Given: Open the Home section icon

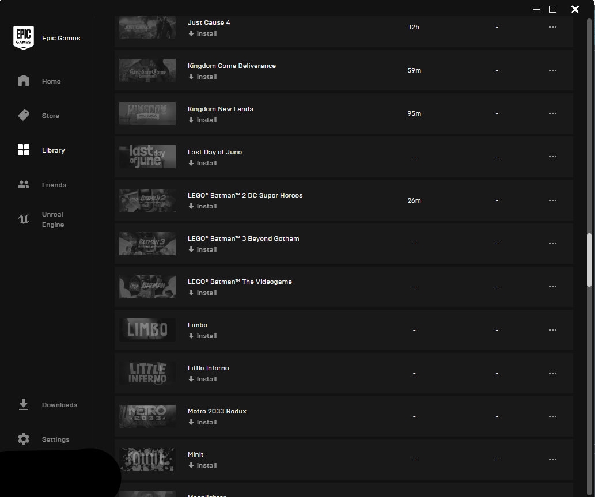Looking at the screenshot, I should [x=24, y=81].
